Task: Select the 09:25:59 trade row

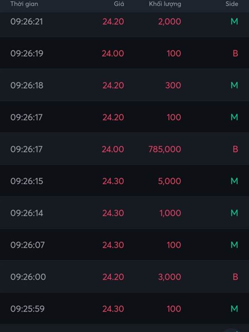Action: [124, 309]
